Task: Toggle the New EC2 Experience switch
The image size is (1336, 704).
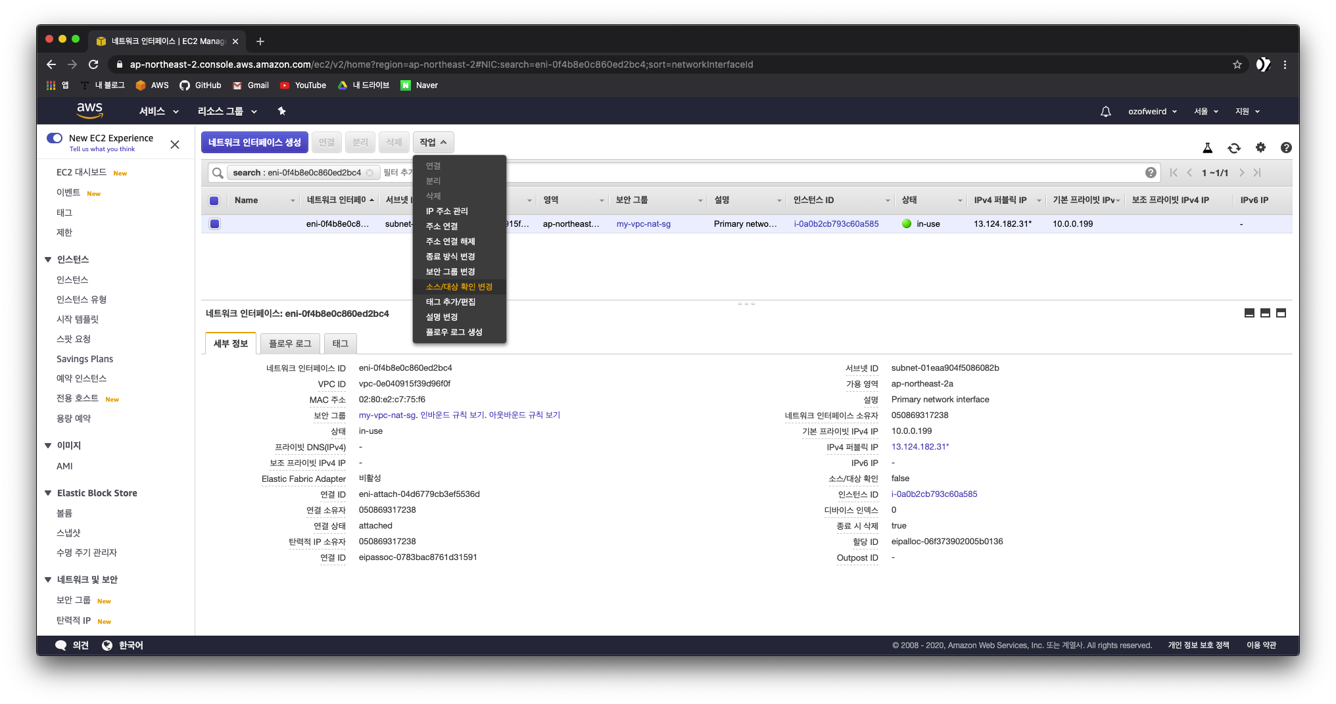Action: [x=55, y=138]
